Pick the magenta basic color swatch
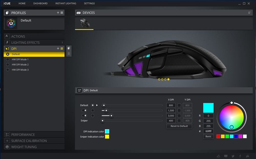This screenshot has width=256, height=159. pyautogui.click(x=240, y=136)
